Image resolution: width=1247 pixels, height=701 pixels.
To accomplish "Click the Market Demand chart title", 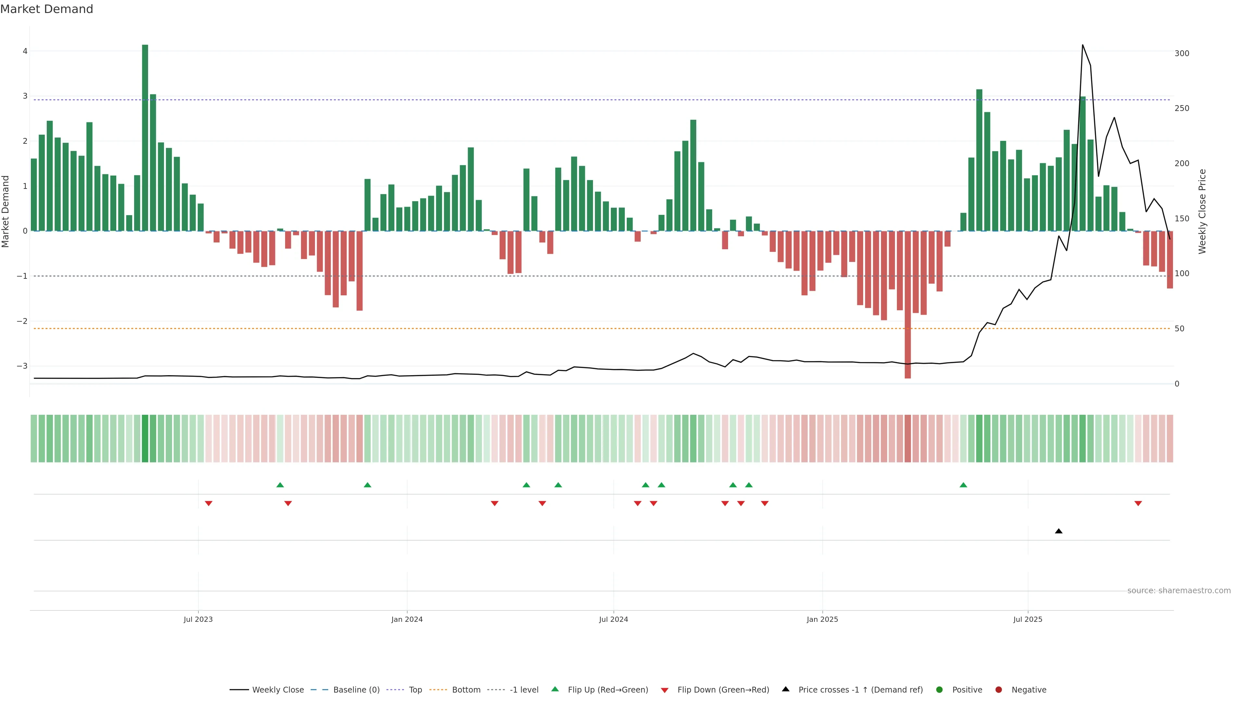I will 46,9.
